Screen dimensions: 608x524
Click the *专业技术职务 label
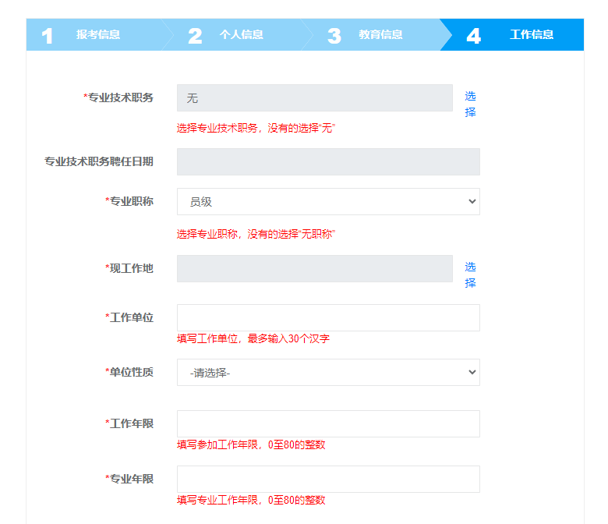click(x=118, y=97)
